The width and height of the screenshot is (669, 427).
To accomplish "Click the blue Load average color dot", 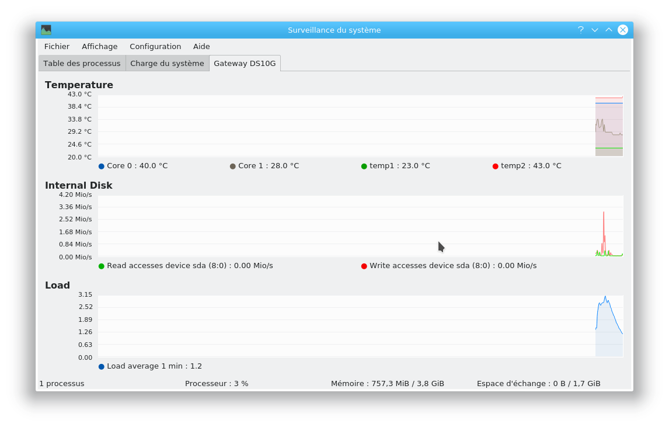I will (x=102, y=366).
